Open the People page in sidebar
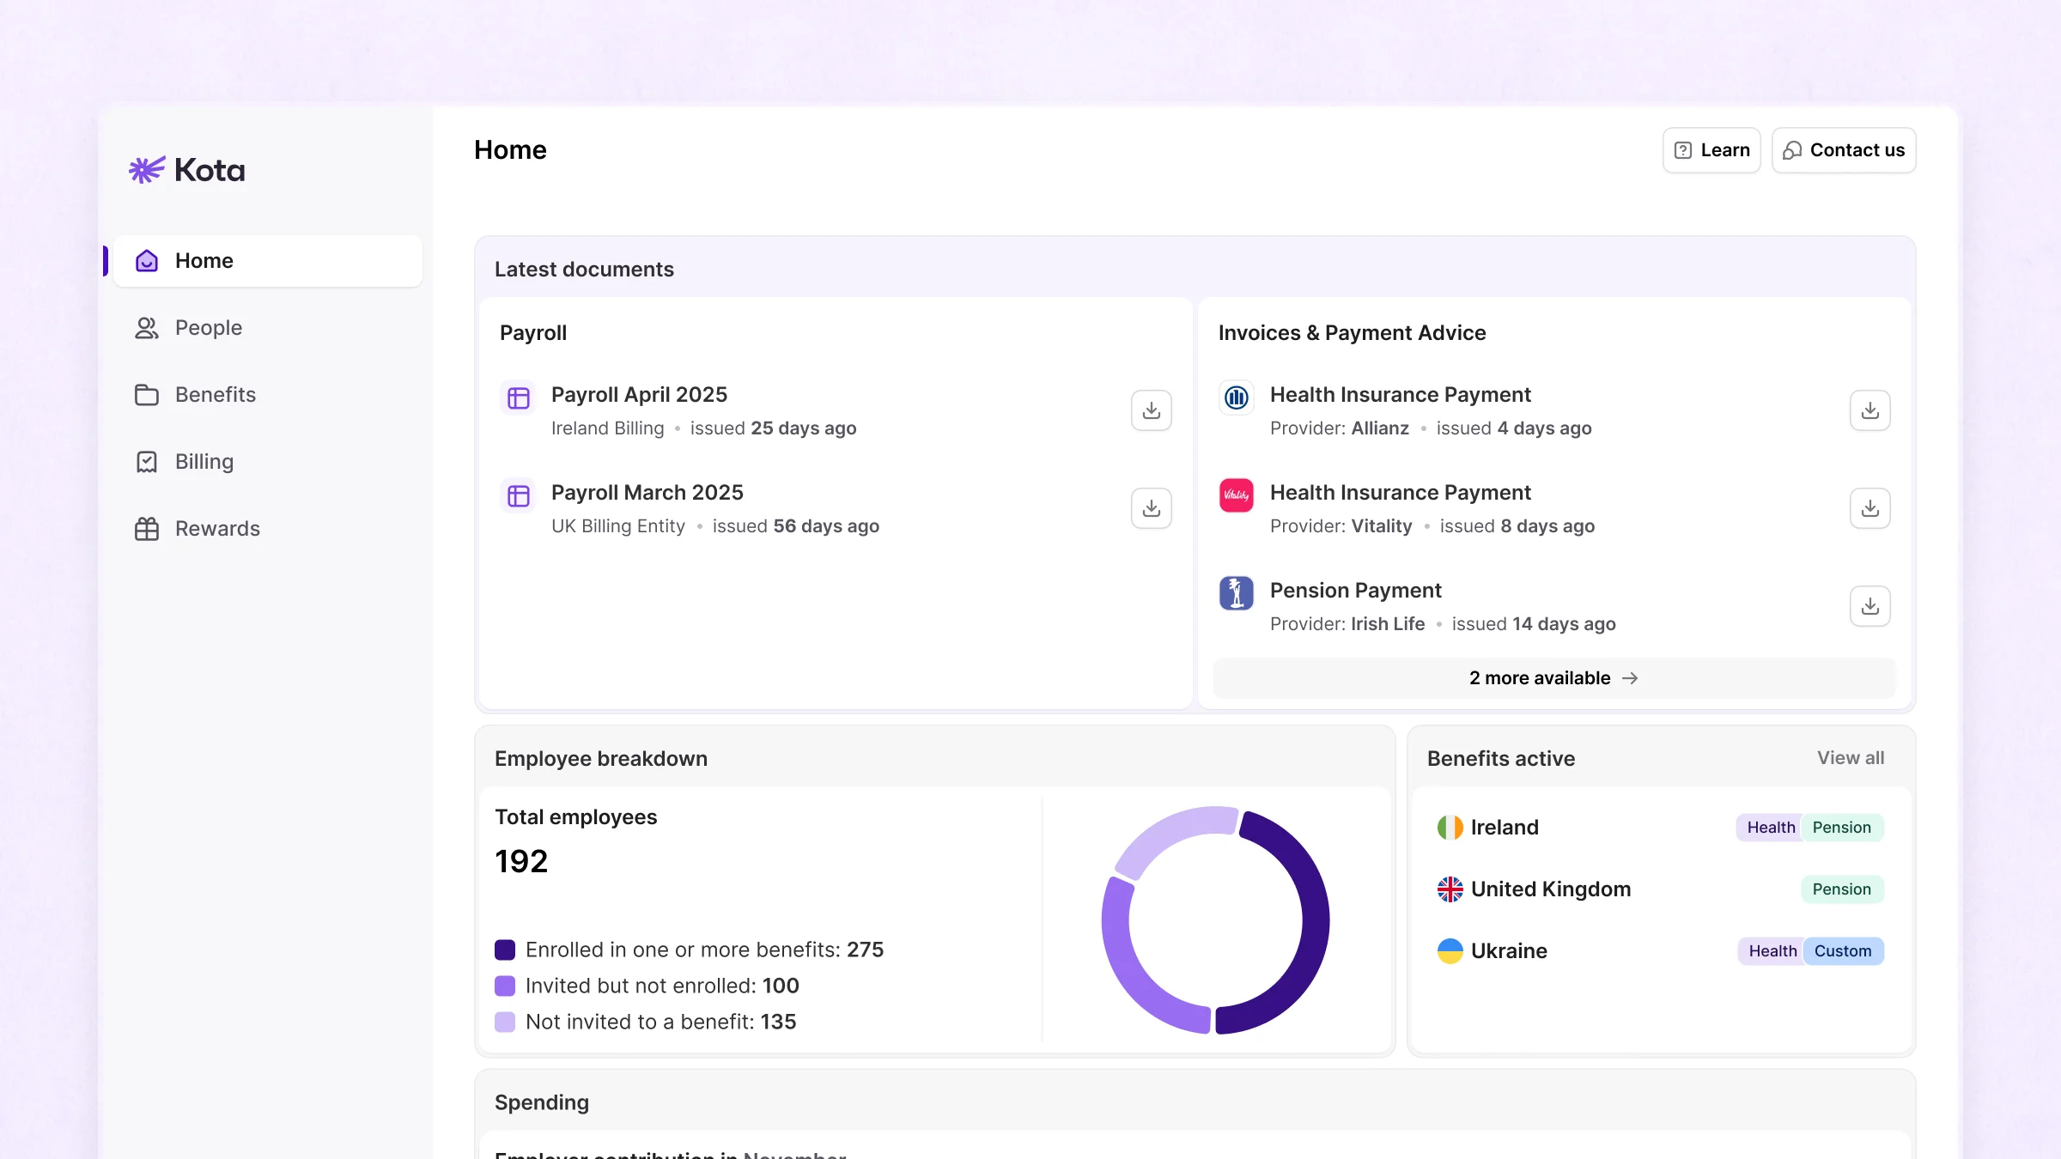Image resolution: width=2061 pixels, height=1159 pixels. [208, 328]
